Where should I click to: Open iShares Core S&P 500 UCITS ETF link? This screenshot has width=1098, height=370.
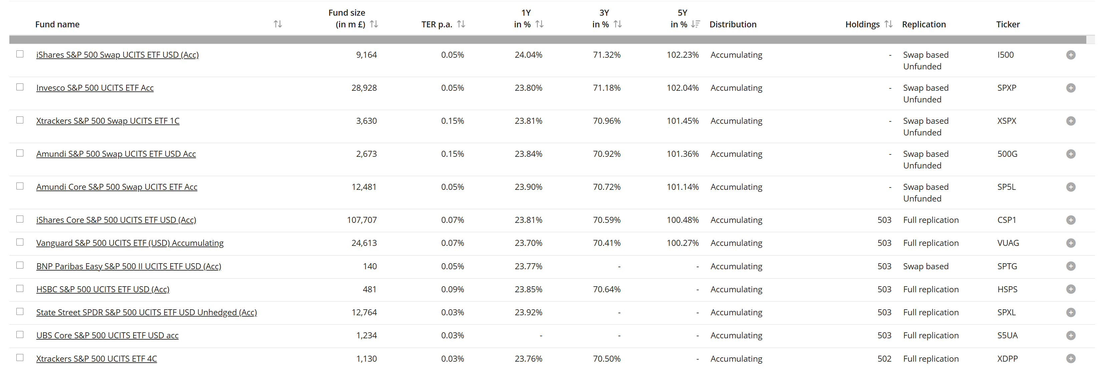tap(116, 220)
